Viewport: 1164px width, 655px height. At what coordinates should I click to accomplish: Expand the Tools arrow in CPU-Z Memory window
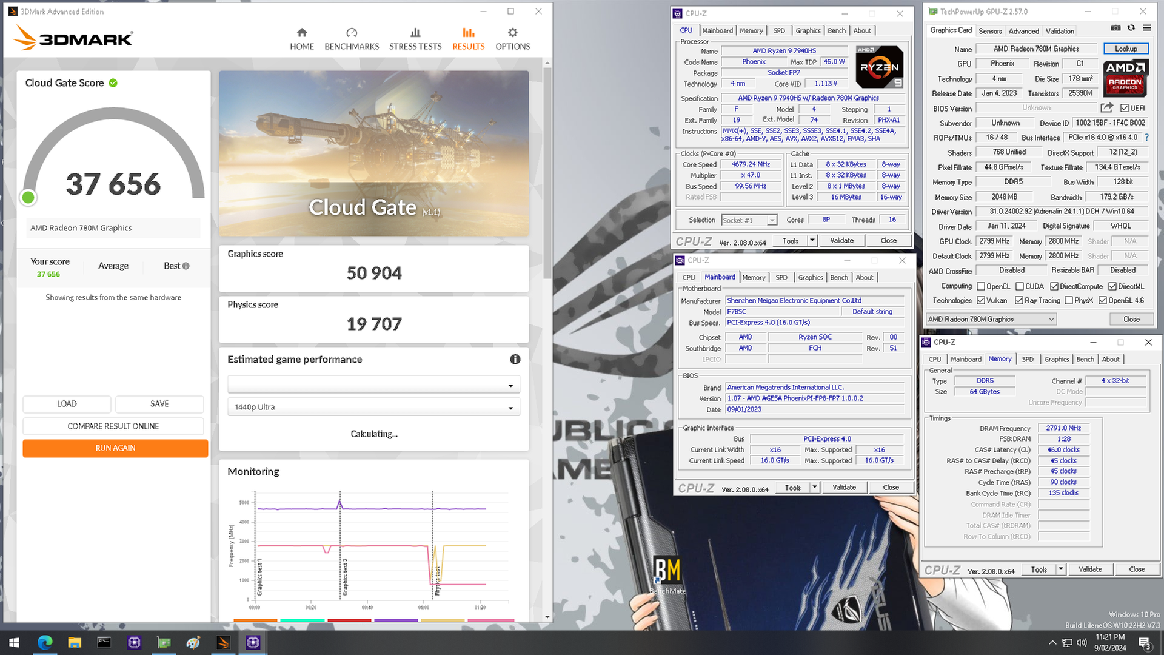click(1061, 569)
